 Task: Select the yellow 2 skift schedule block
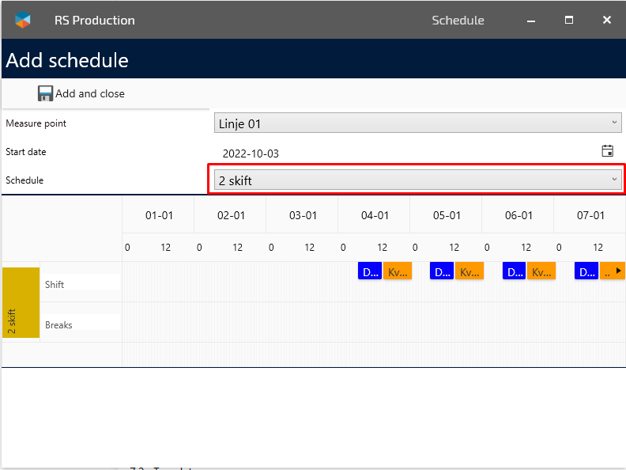click(21, 302)
